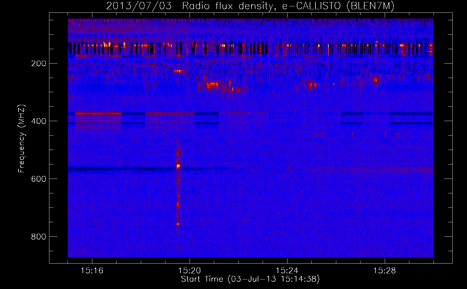Viewport: 467px width, 289px height.
Task: Click the 15:28 time tick label
Action: point(385,271)
